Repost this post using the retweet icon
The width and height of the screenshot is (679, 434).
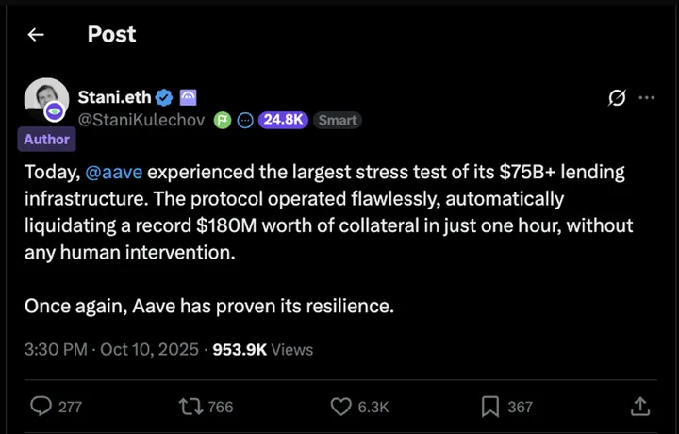pyautogui.click(x=191, y=406)
